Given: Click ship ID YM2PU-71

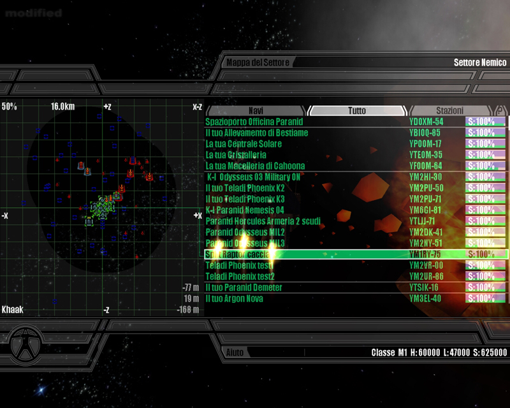Looking at the screenshot, I should [425, 199].
